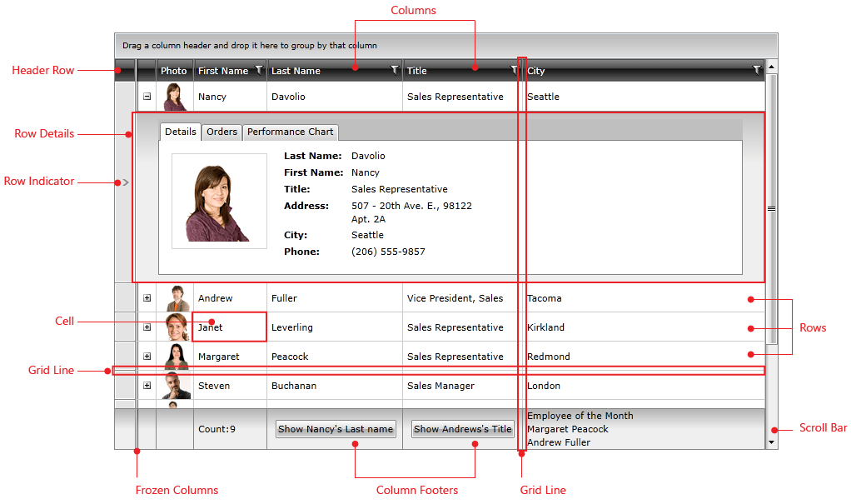Expand Steven Buchanan's row details
Screen dimensions: 851x504
[147, 385]
